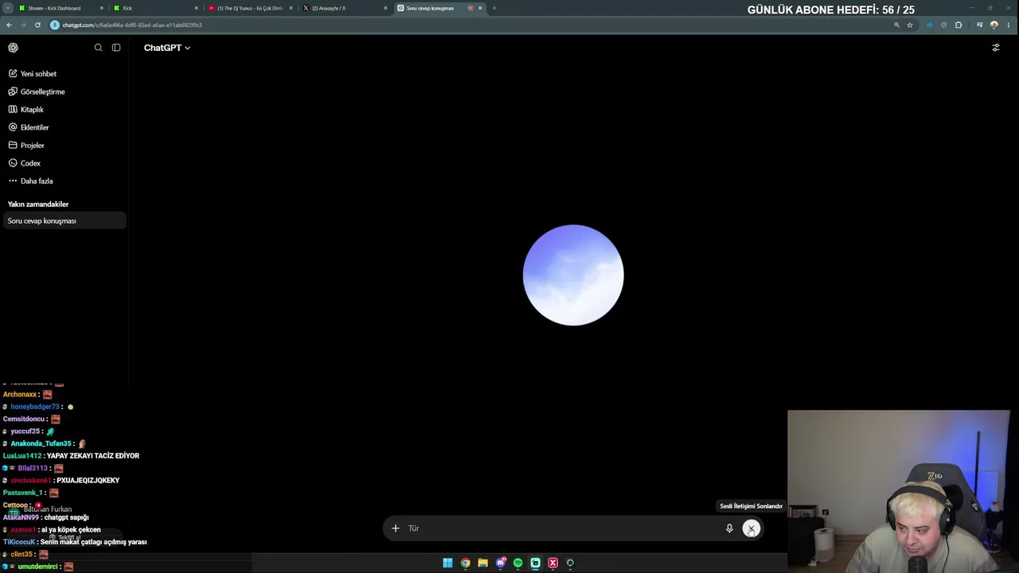The width and height of the screenshot is (1019, 573).
Task: Open the media control toolbar icon
Action: pyautogui.click(x=979, y=25)
